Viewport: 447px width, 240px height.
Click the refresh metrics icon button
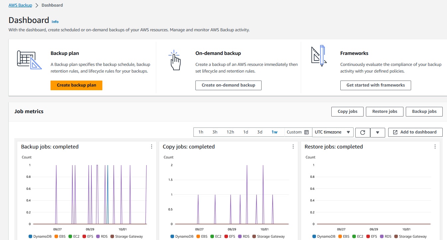pos(363,132)
